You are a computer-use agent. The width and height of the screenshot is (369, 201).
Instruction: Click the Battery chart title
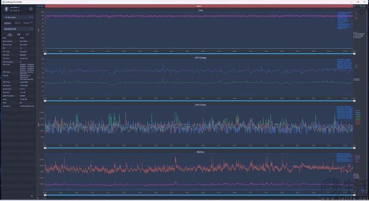coord(200,152)
